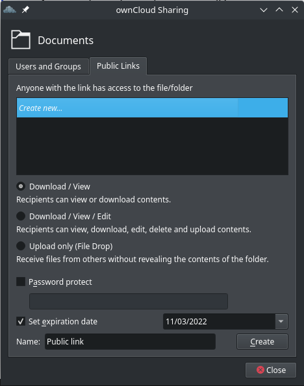Viewport: 304px width, 386px height.
Task: Maximize the ownCloud Sharing window
Action: pyautogui.click(x=279, y=10)
